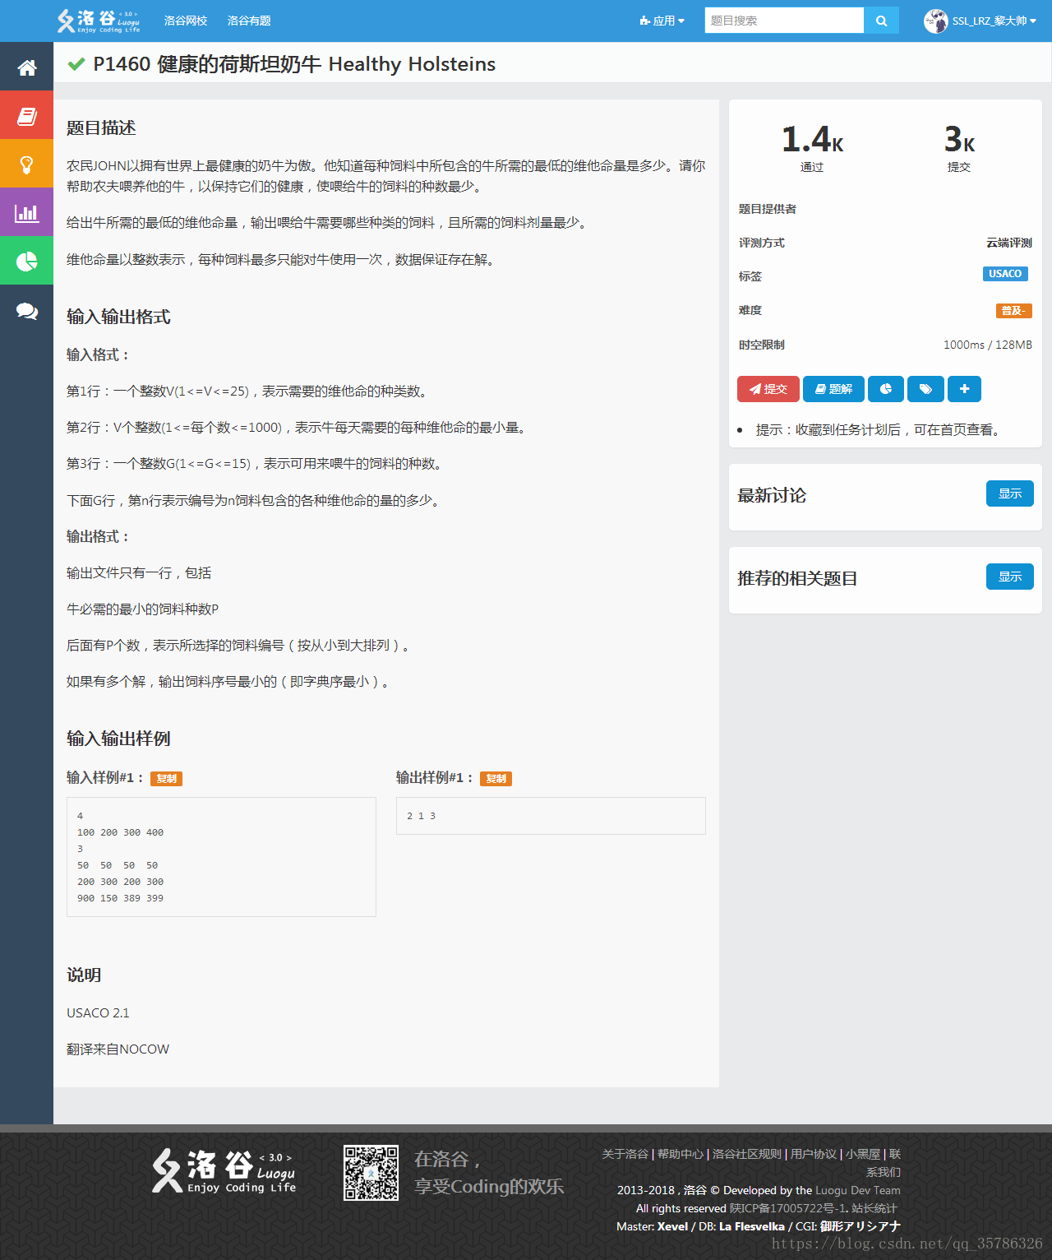This screenshot has height=1260, width=1052.
Task: Click the red 提交 submit button
Action: [x=768, y=389]
